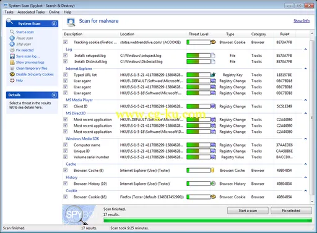Click threat level bar of Typed URL list row
317x233 pixels.
point(198,75)
